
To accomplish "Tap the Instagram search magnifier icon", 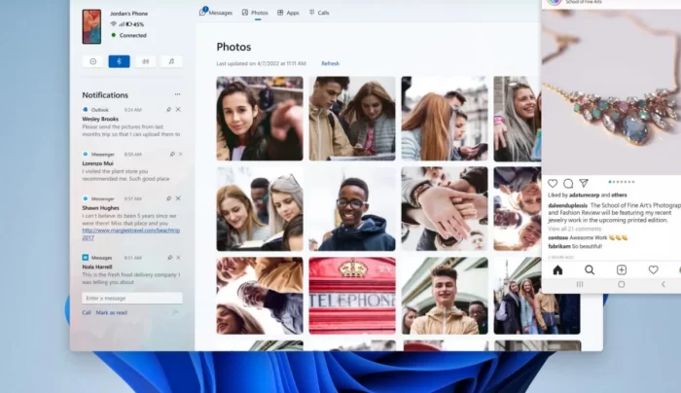I will (x=589, y=269).
